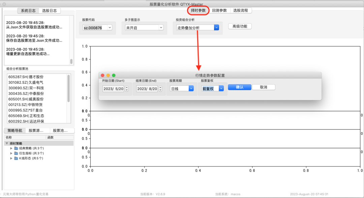364x198 pixels.
Task: Open the 选股日志 tab
Action: click(50, 11)
